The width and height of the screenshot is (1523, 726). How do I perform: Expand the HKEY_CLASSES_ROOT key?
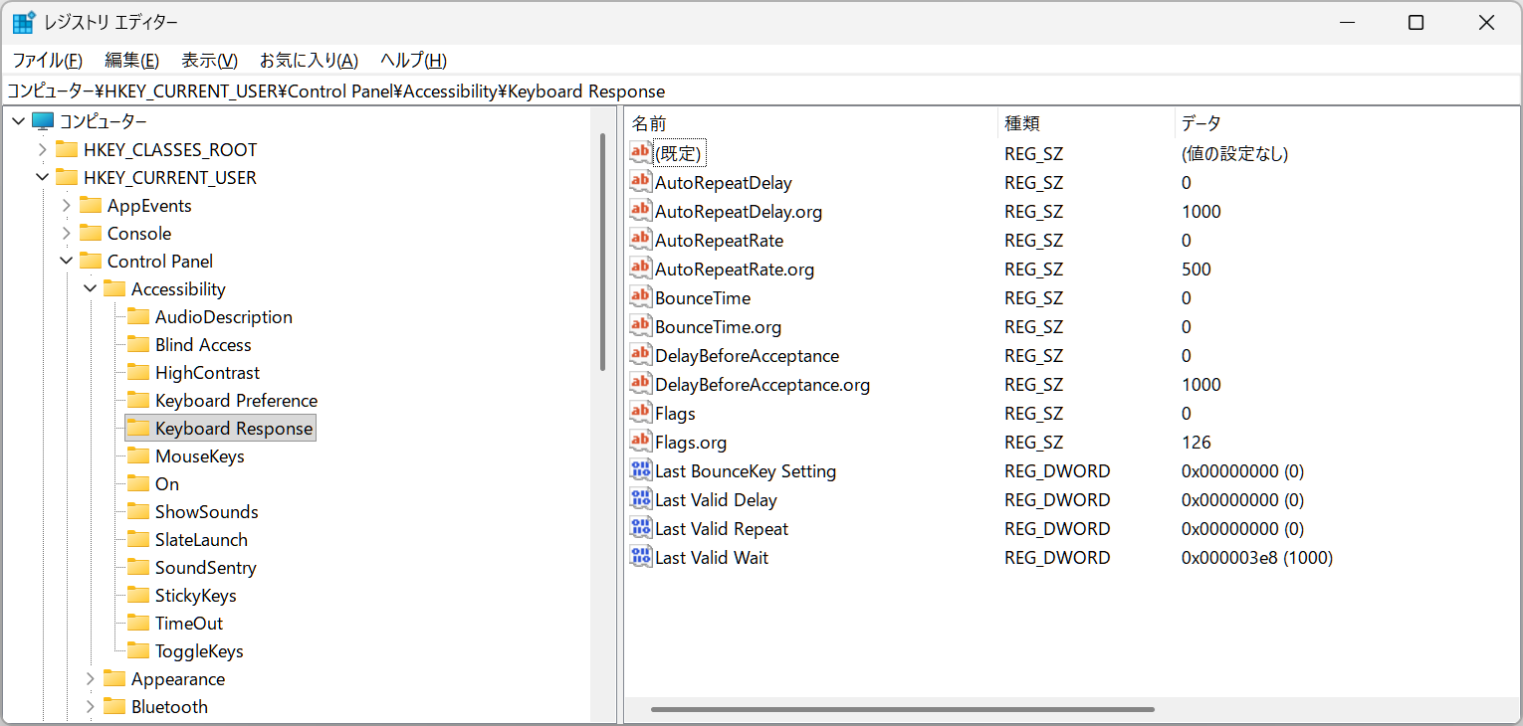pos(42,150)
